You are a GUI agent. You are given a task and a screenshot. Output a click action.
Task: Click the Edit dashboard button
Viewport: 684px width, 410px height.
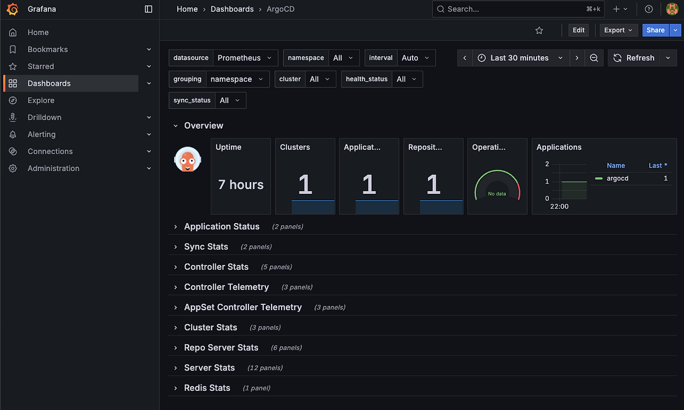[579, 30]
